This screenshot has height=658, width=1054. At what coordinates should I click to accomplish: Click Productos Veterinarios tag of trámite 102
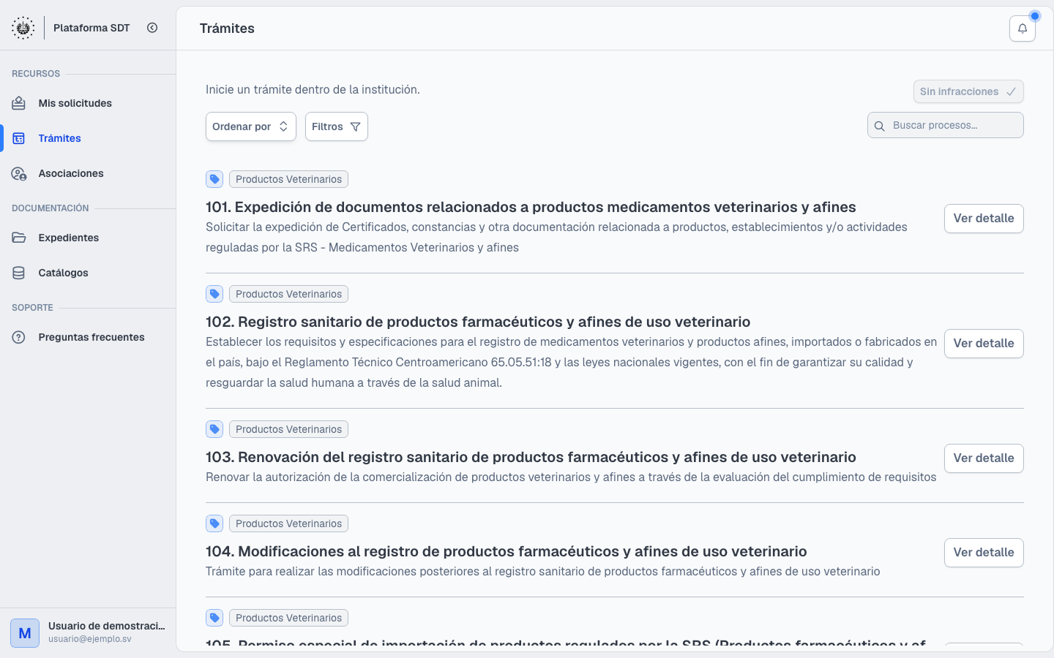288,294
